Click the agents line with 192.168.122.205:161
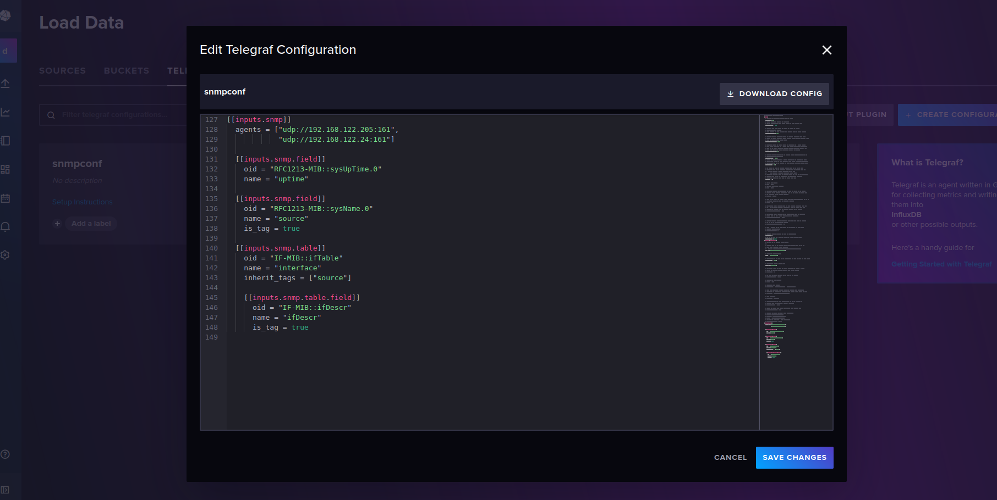The height and width of the screenshot is (500, 997). point(317,130)
